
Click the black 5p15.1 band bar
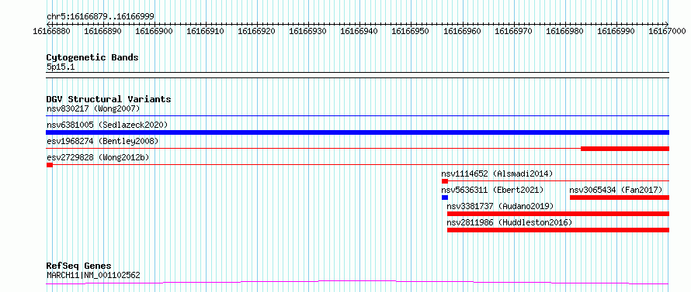357,75
